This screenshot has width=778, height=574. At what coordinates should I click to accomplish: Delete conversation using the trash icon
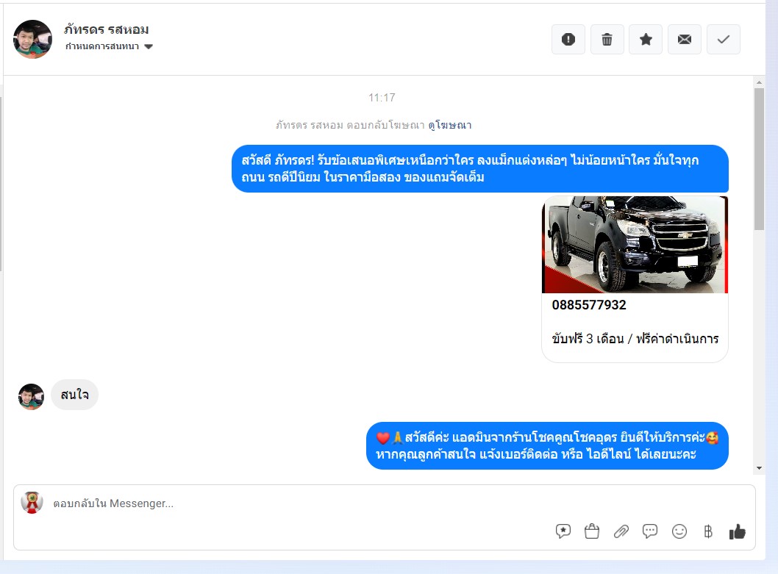[607, 40]
